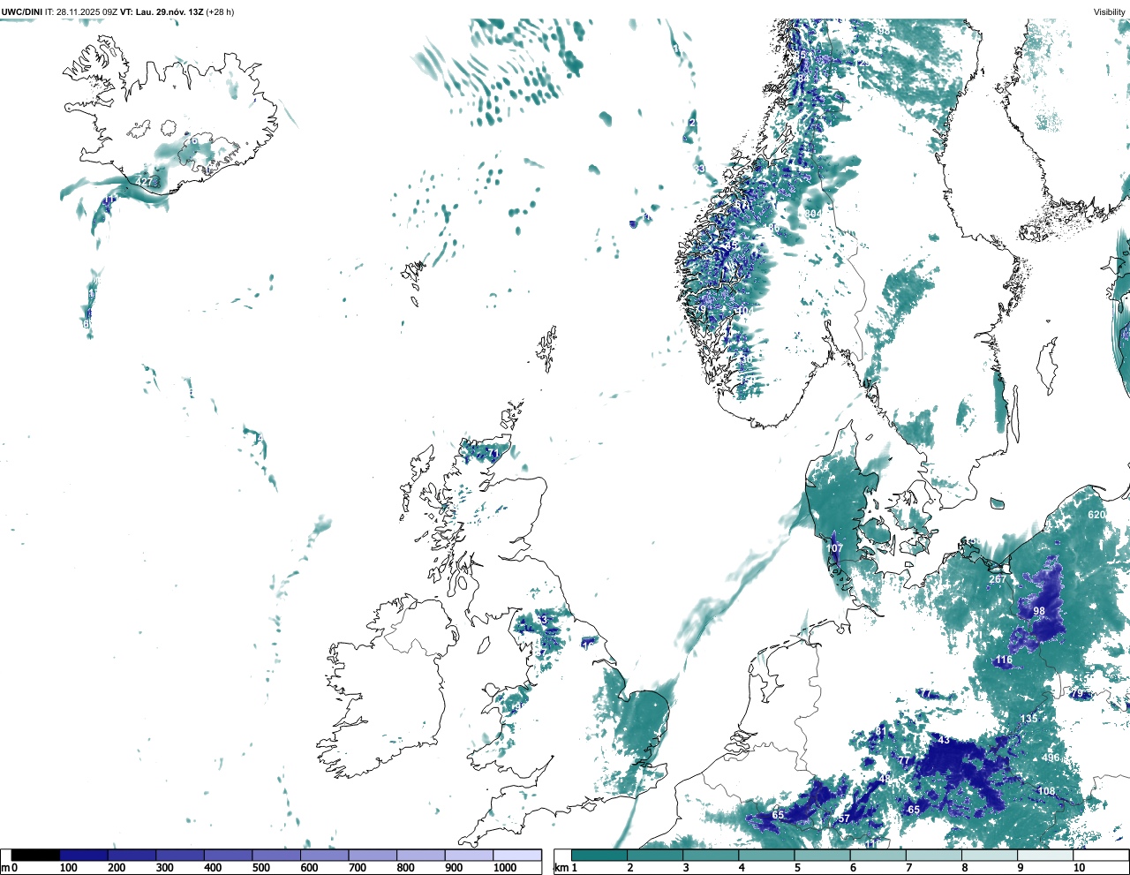1130x875 pixels.
Task: Click the black 0–100 m legend swatch
Action: (35, 855)
